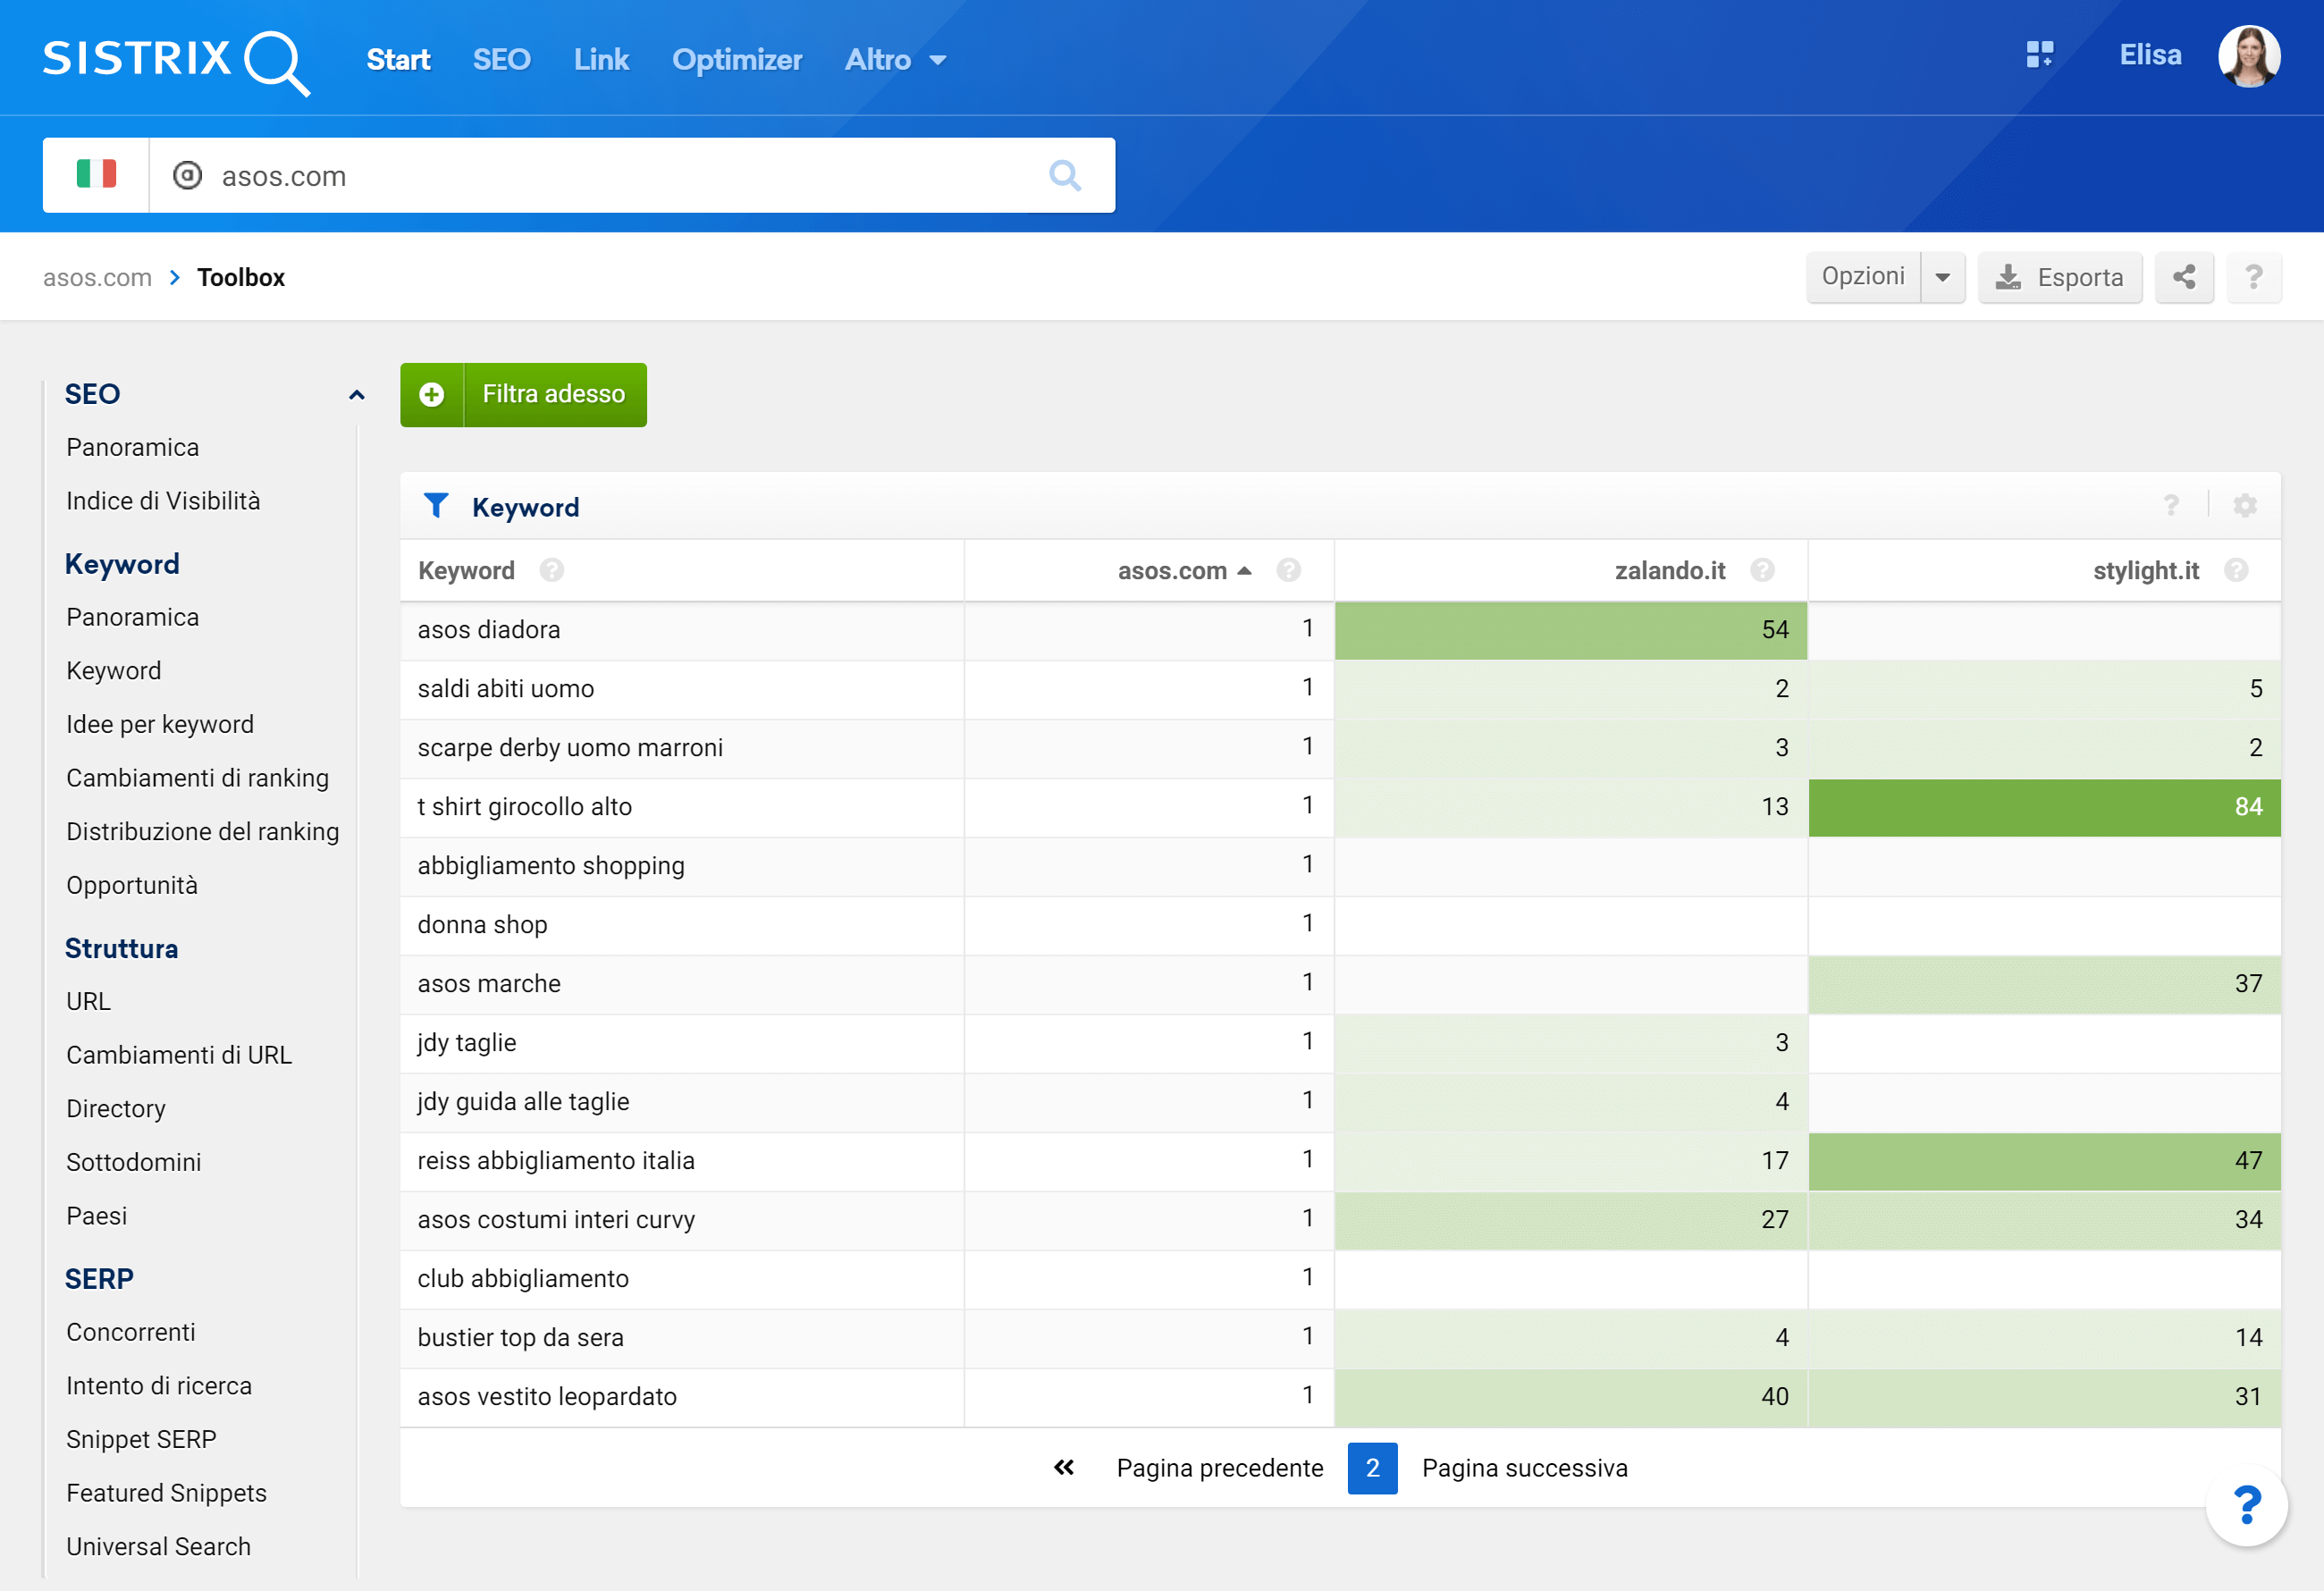This screenshot has width=2324, height=1591.
Task: Click 'asos vestito leopardato' keyword
Action: pyautogui.click(x=547, y=1396)
